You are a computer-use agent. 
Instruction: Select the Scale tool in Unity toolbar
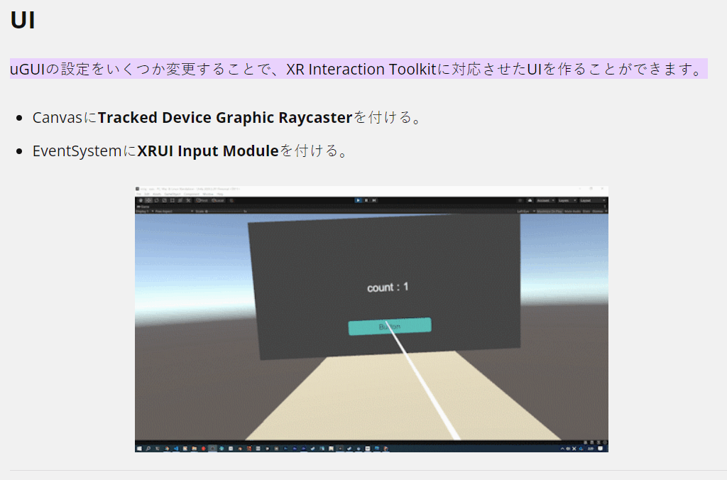165,200
